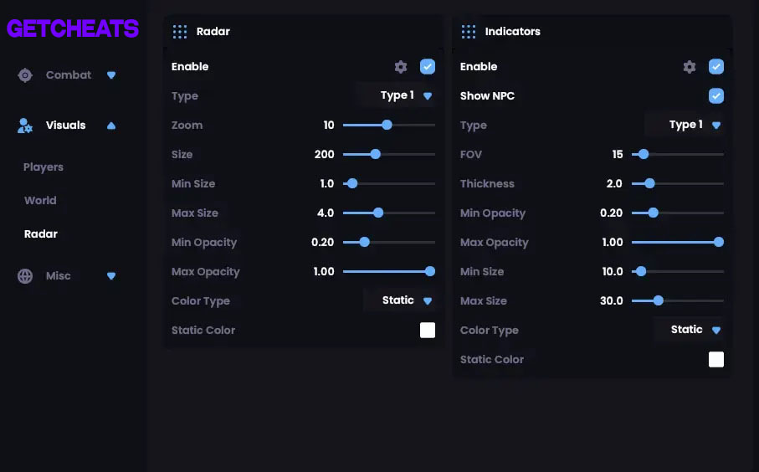Select the Visuals menu label
Screen dimensions: 759x472
coord(66,126)
